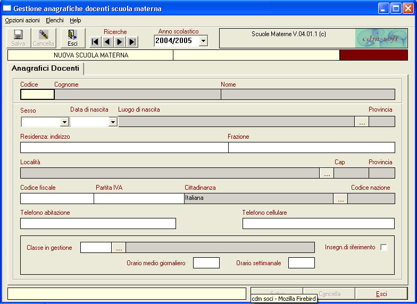Viewport: 417px width, 304px height.
Task: Click the Cancella eraser toolbar icon
Action: (x=44, y=38)
